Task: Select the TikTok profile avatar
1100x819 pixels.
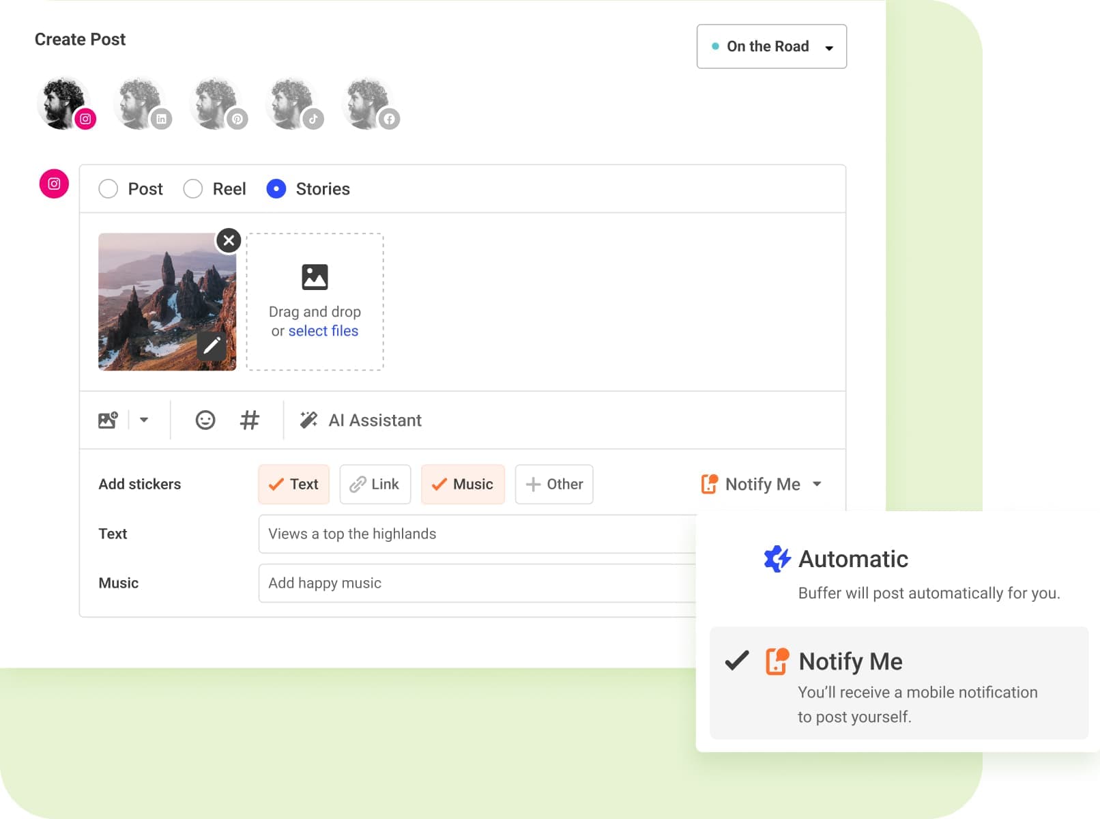Action: [x=293, y=103]
